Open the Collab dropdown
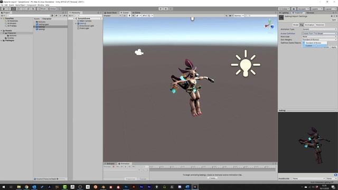The image size is (338, 190). click(x=284, y=9)
